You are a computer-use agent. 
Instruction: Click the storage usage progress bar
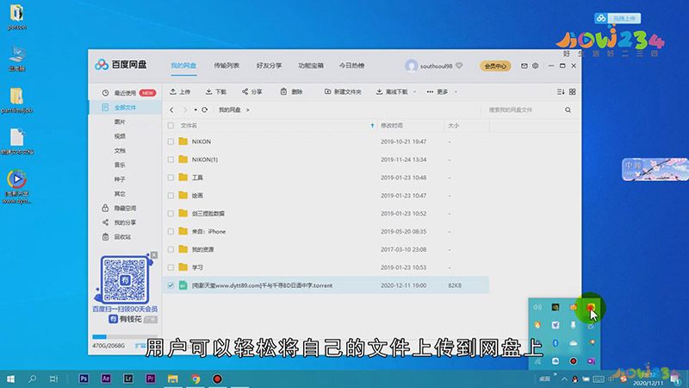[124, 337]
